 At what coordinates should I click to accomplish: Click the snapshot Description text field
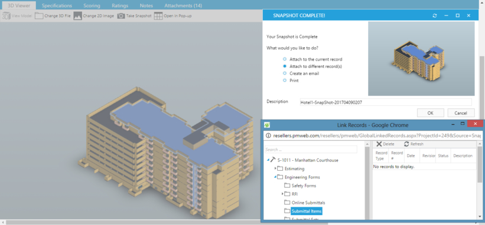pos(386,102)
